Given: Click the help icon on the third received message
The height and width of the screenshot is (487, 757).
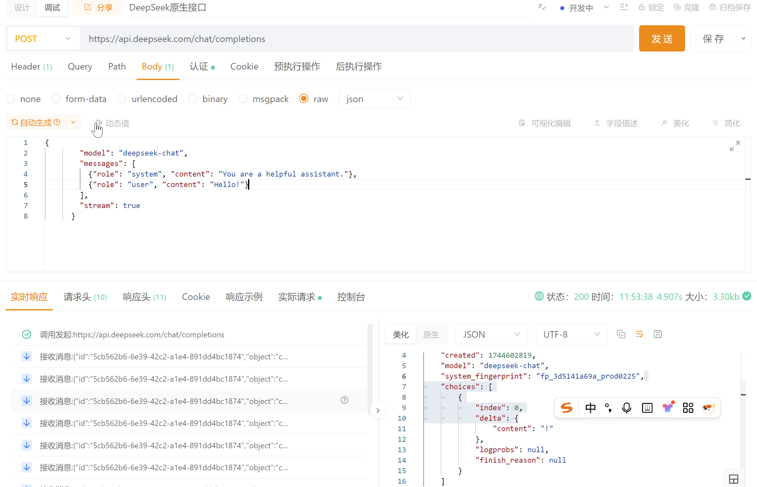Looking at the screenshot, I should [x=345, y=400].
